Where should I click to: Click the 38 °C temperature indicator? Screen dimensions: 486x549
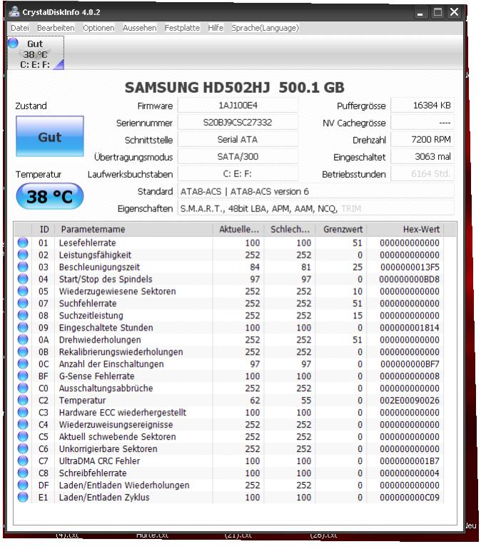click(50, 196)
